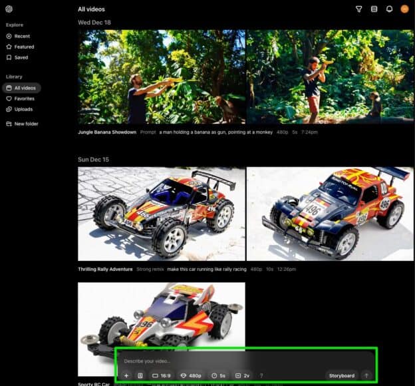Open the notifications bell

pos(389,9)
